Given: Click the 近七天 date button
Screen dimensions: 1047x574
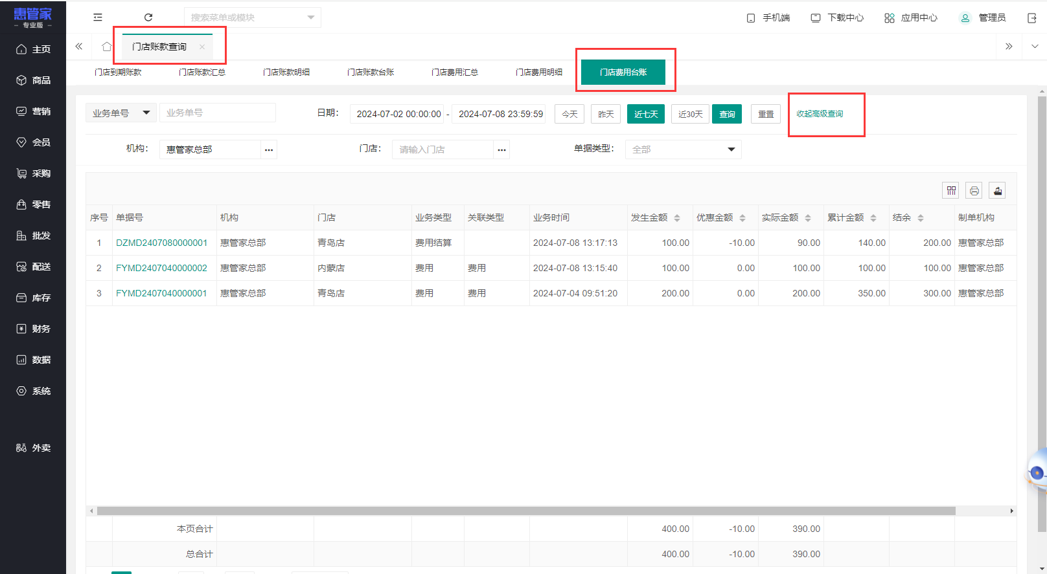Looking at the screenshot, I should click(x=646, y=114).
